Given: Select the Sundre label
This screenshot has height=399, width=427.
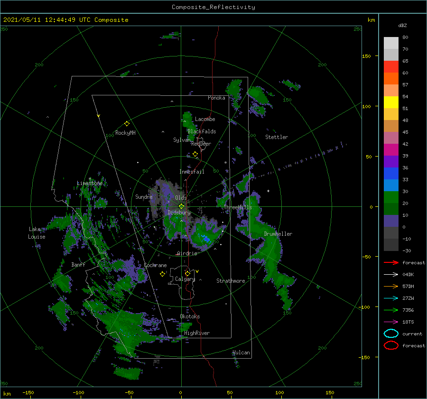Looking at the screenshot, I should tap(144, 196).
